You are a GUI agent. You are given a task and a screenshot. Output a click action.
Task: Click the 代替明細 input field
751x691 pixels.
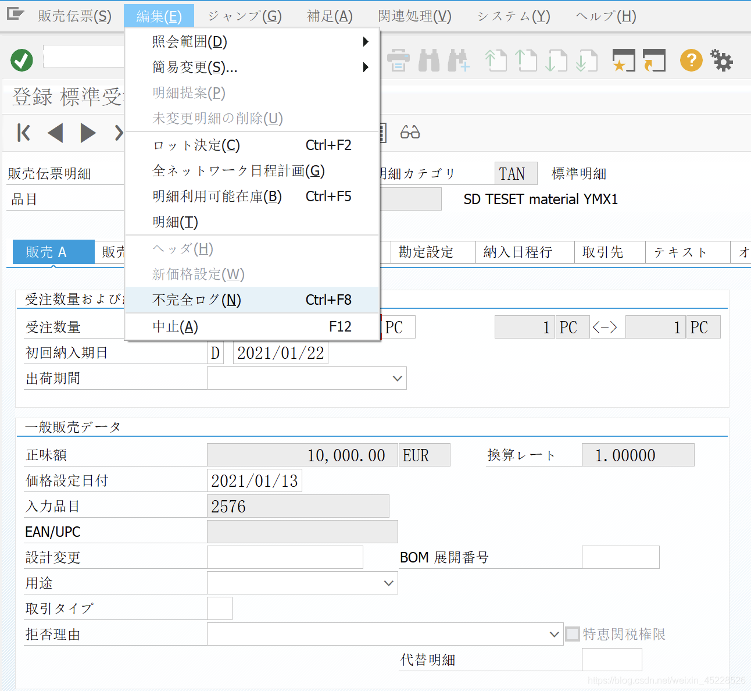click(x=611, y=660)
